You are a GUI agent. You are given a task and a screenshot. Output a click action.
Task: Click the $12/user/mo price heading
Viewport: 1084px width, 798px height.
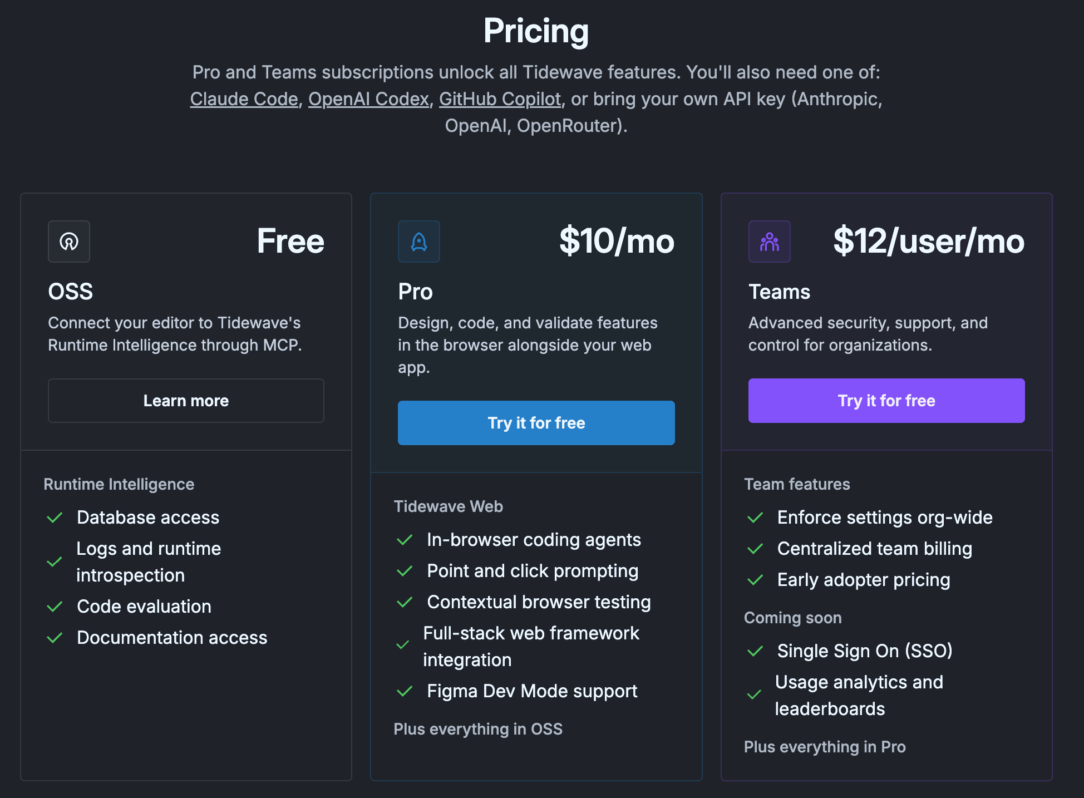pos(928,242)
